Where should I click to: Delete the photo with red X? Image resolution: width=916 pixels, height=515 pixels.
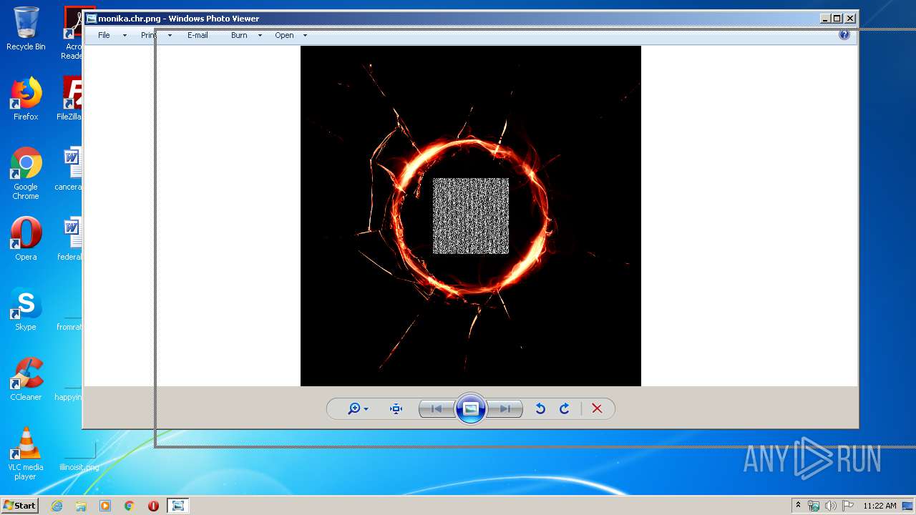(597, 408)
